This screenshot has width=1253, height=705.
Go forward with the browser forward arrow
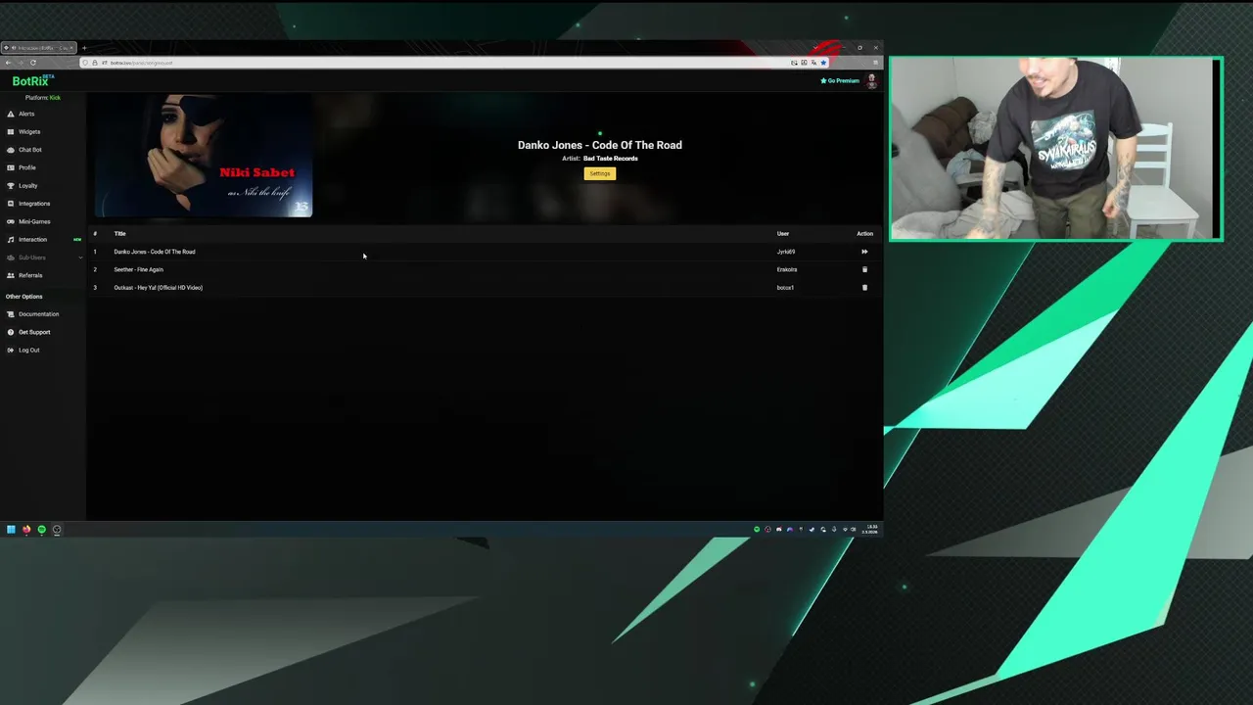pos(20,63)
